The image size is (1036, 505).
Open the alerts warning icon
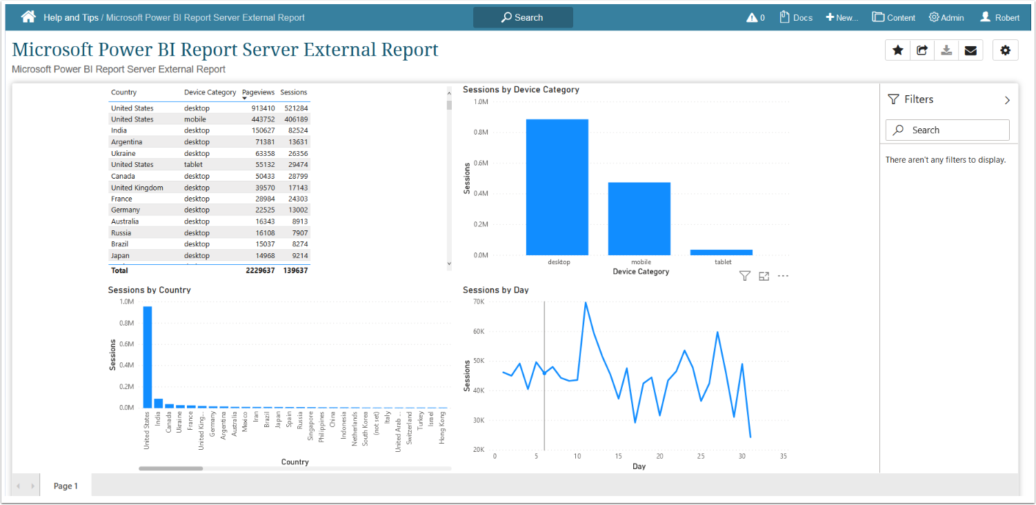[x=752, y=17]
